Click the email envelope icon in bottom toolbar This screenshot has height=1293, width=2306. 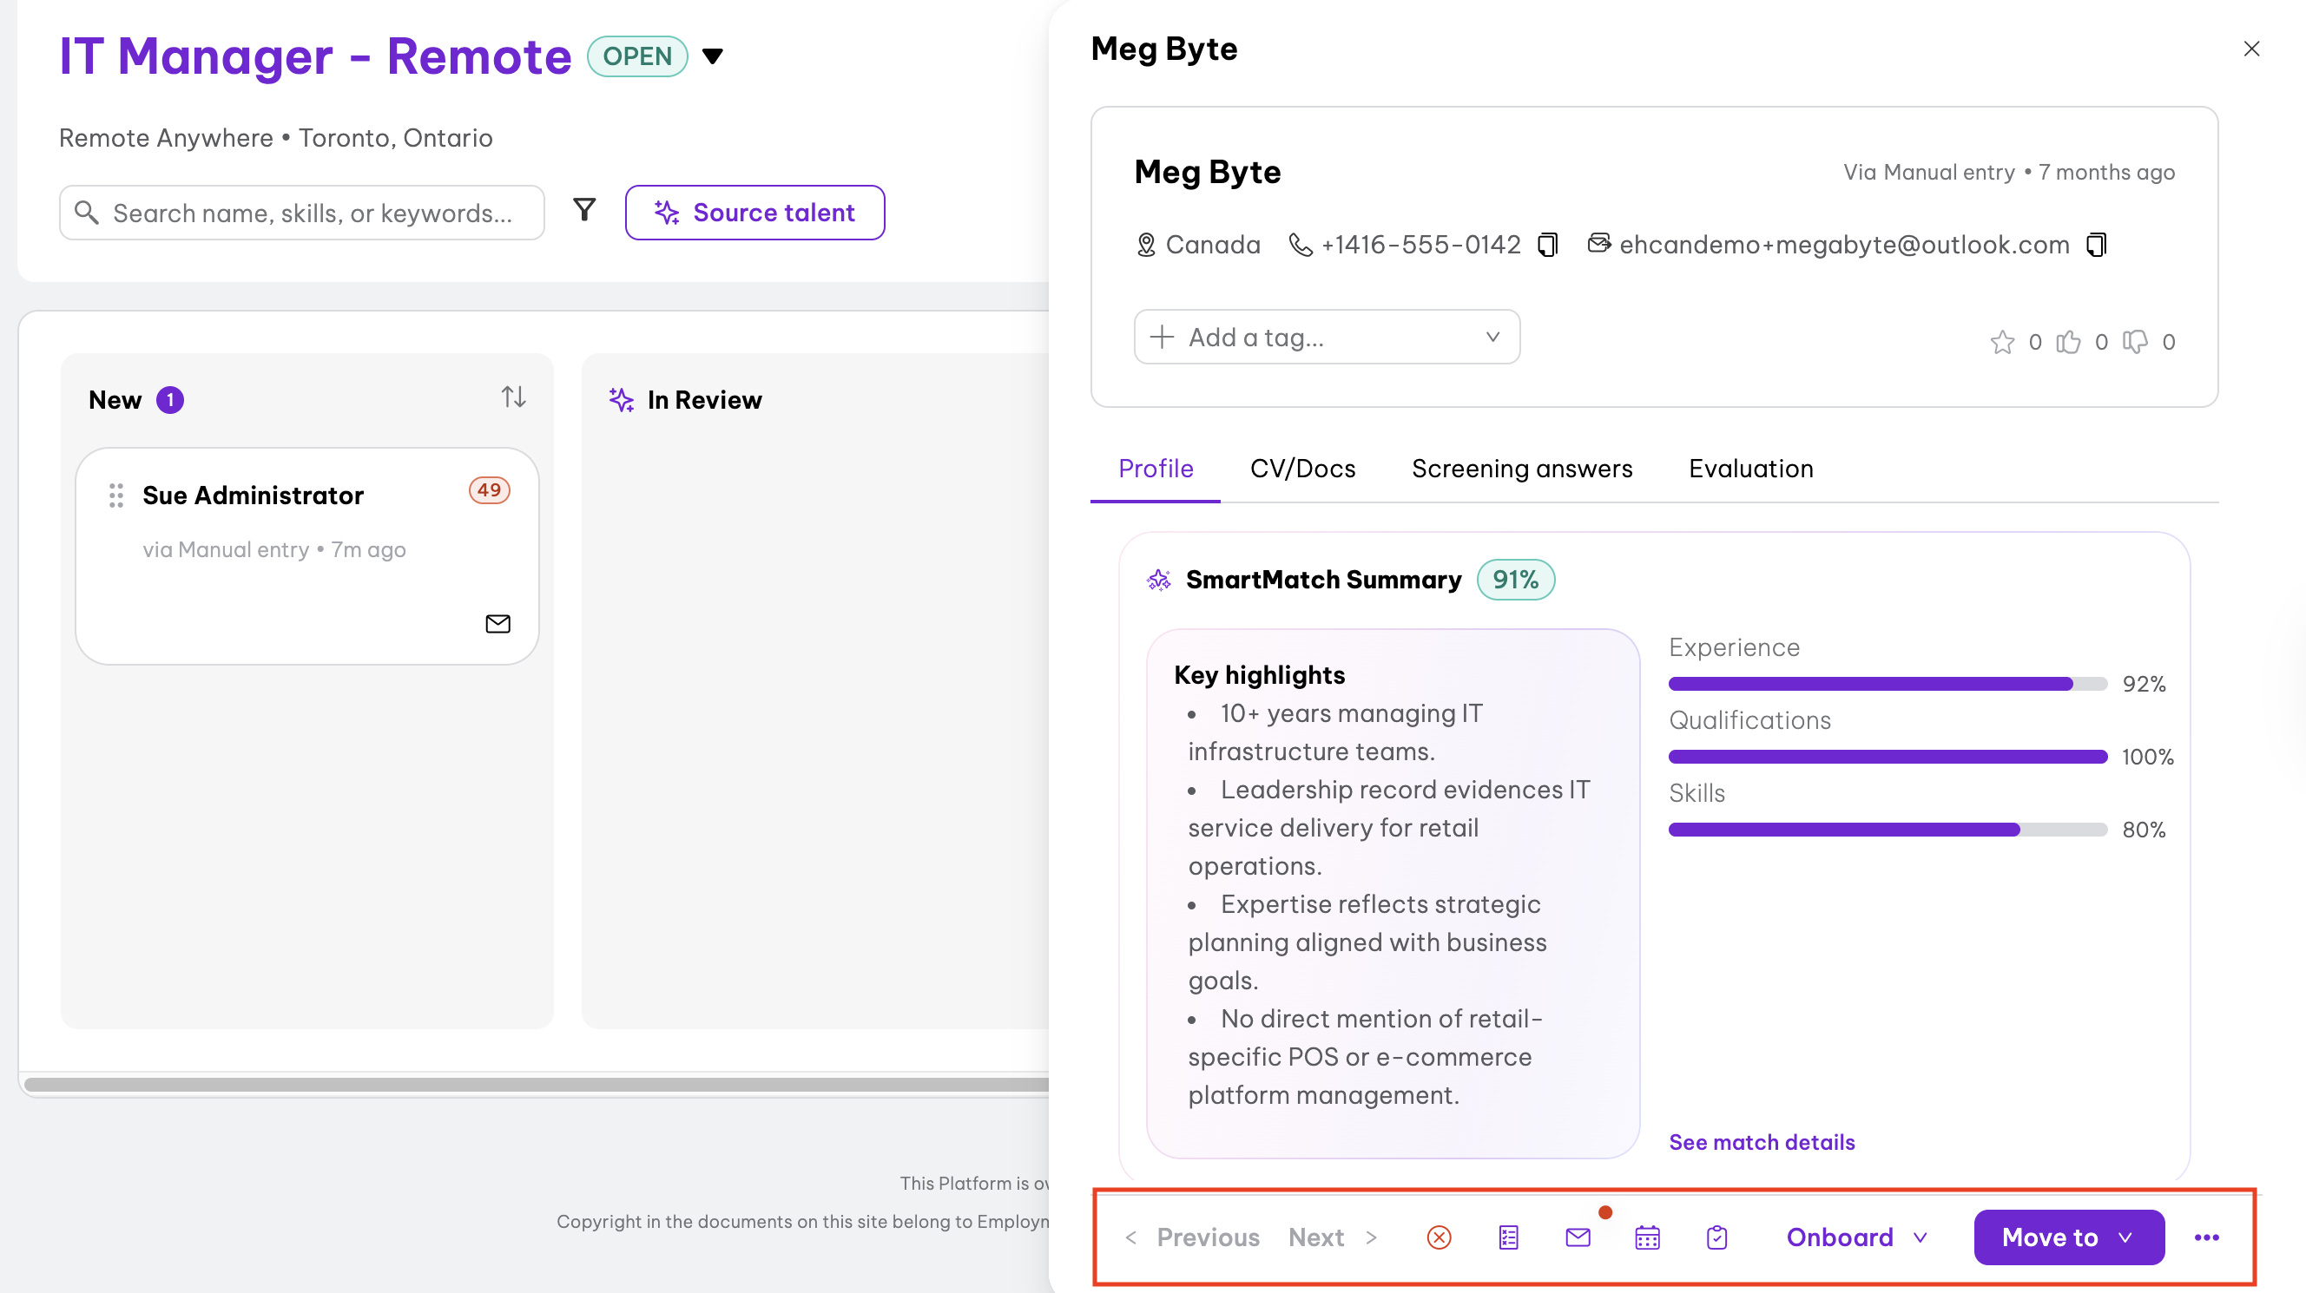click(1578, 1237)
